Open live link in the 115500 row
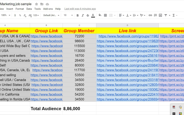Image resolution: width=184 pixels, height=115 pixels. coord(128,46)
